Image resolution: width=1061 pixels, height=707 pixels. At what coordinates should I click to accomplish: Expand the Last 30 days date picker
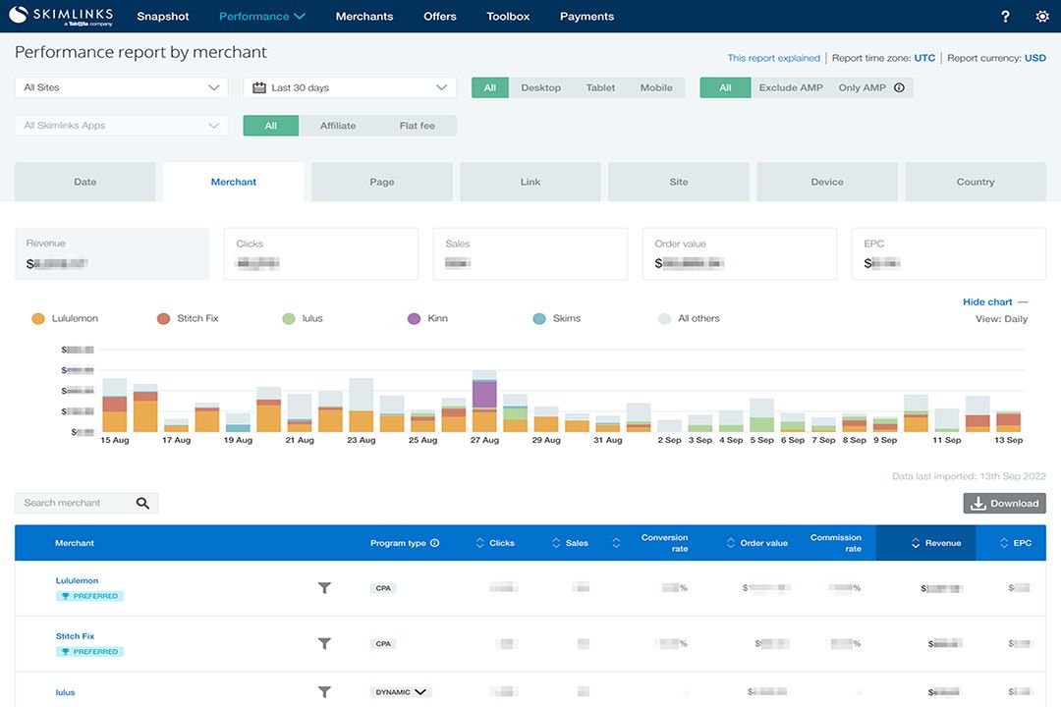(x=350, y=87)
